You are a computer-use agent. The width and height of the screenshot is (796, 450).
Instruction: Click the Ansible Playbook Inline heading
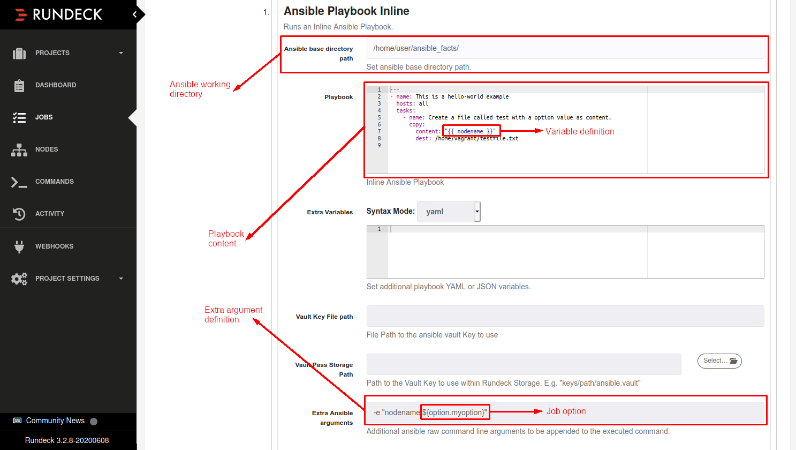(346, 11)
